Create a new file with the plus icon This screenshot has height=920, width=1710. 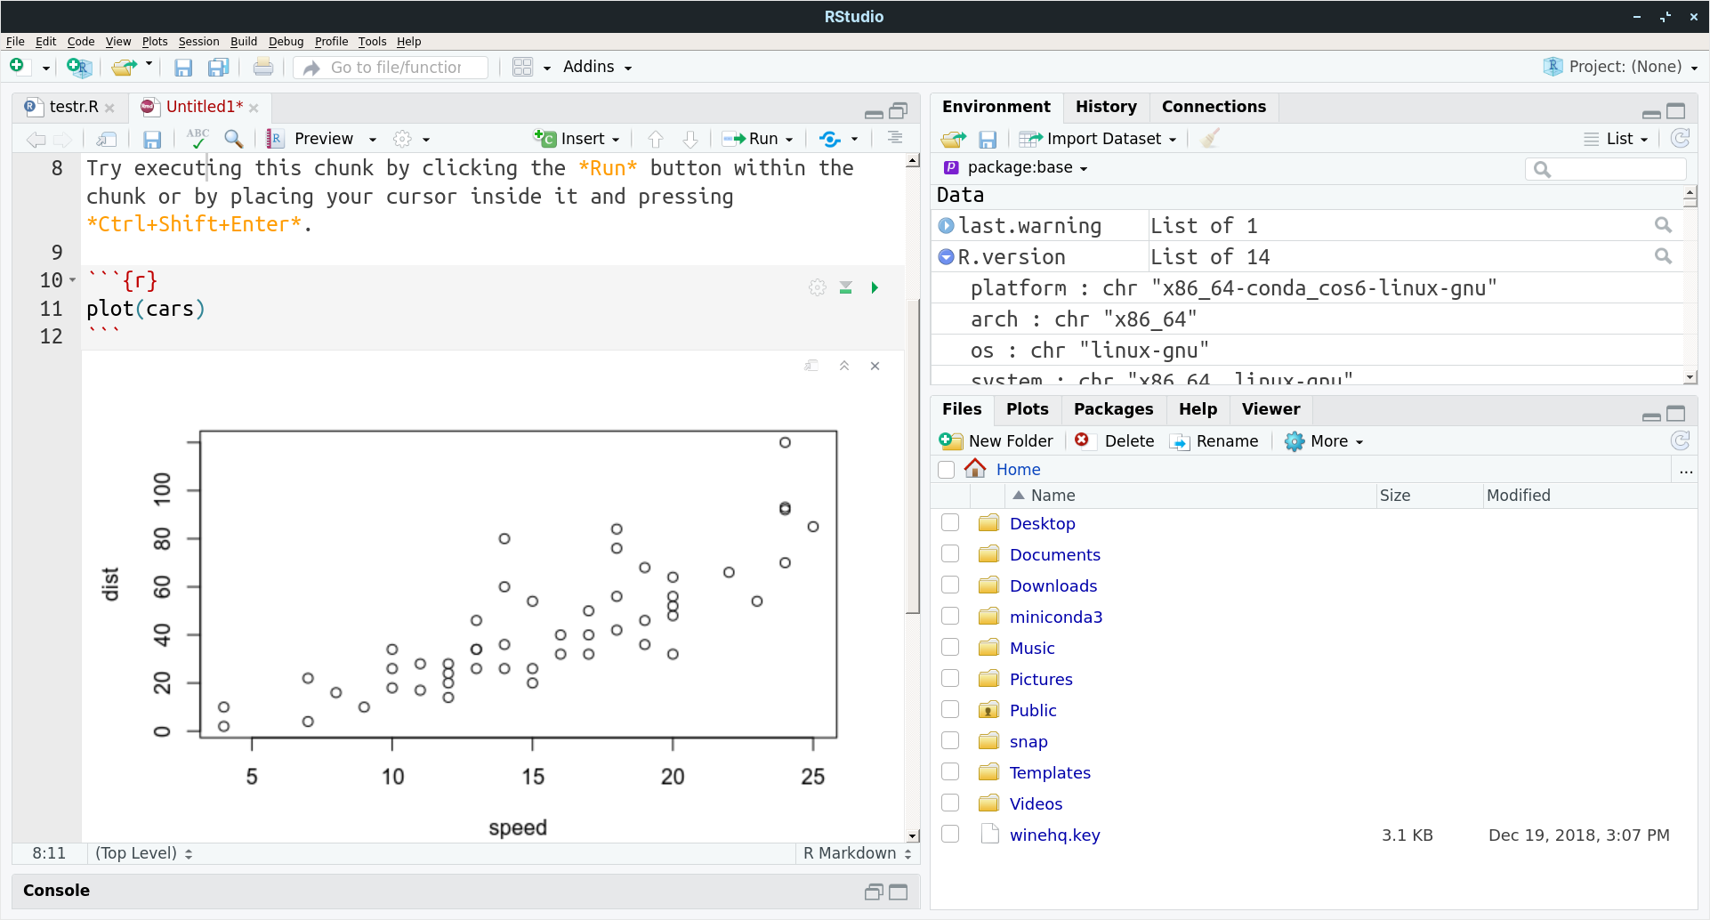17,66
